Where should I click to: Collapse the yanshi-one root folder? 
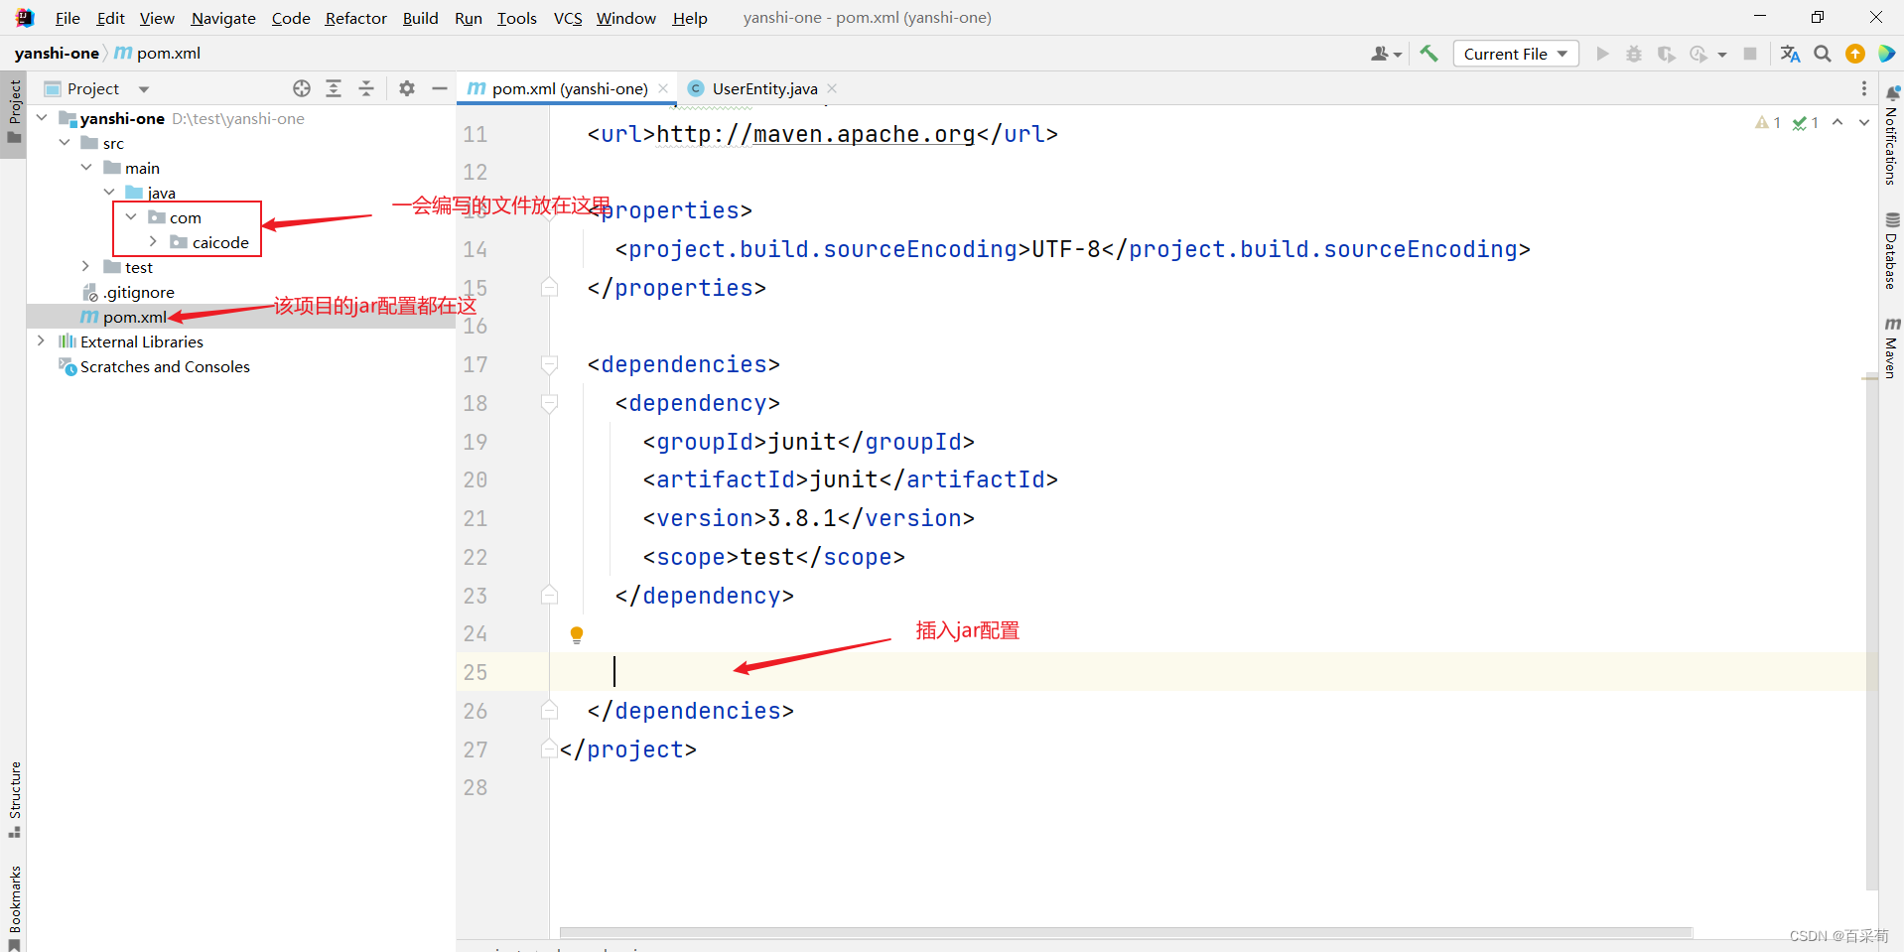[43, 118]
